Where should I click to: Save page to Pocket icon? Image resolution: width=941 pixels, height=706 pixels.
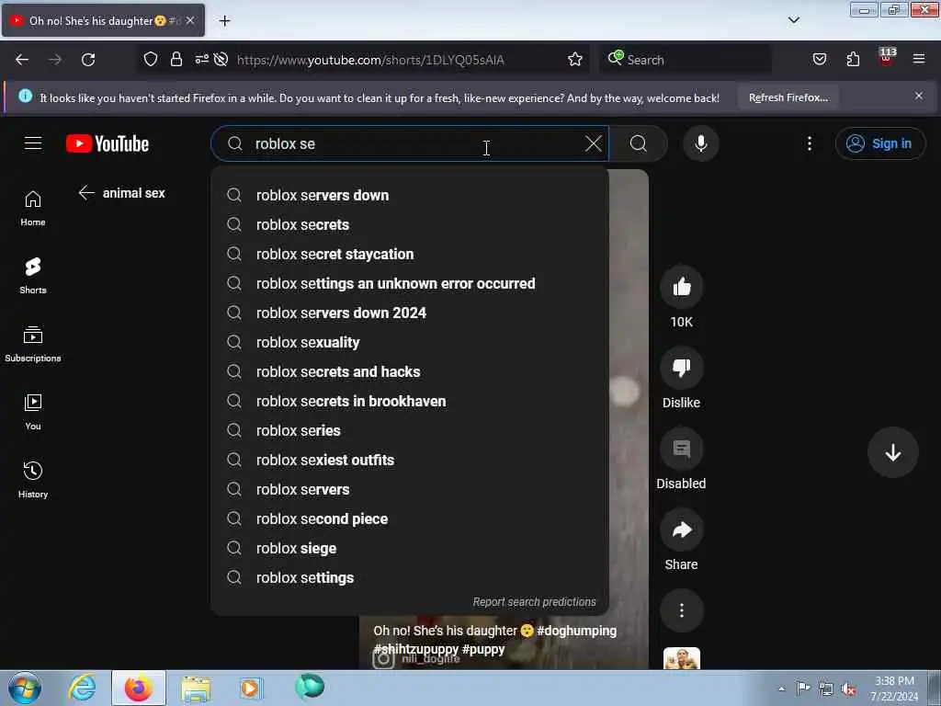819,60
